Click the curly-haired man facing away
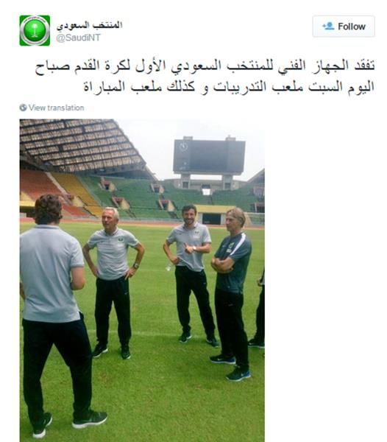This screenshot has width=387, height=442. tap(57, 315)
